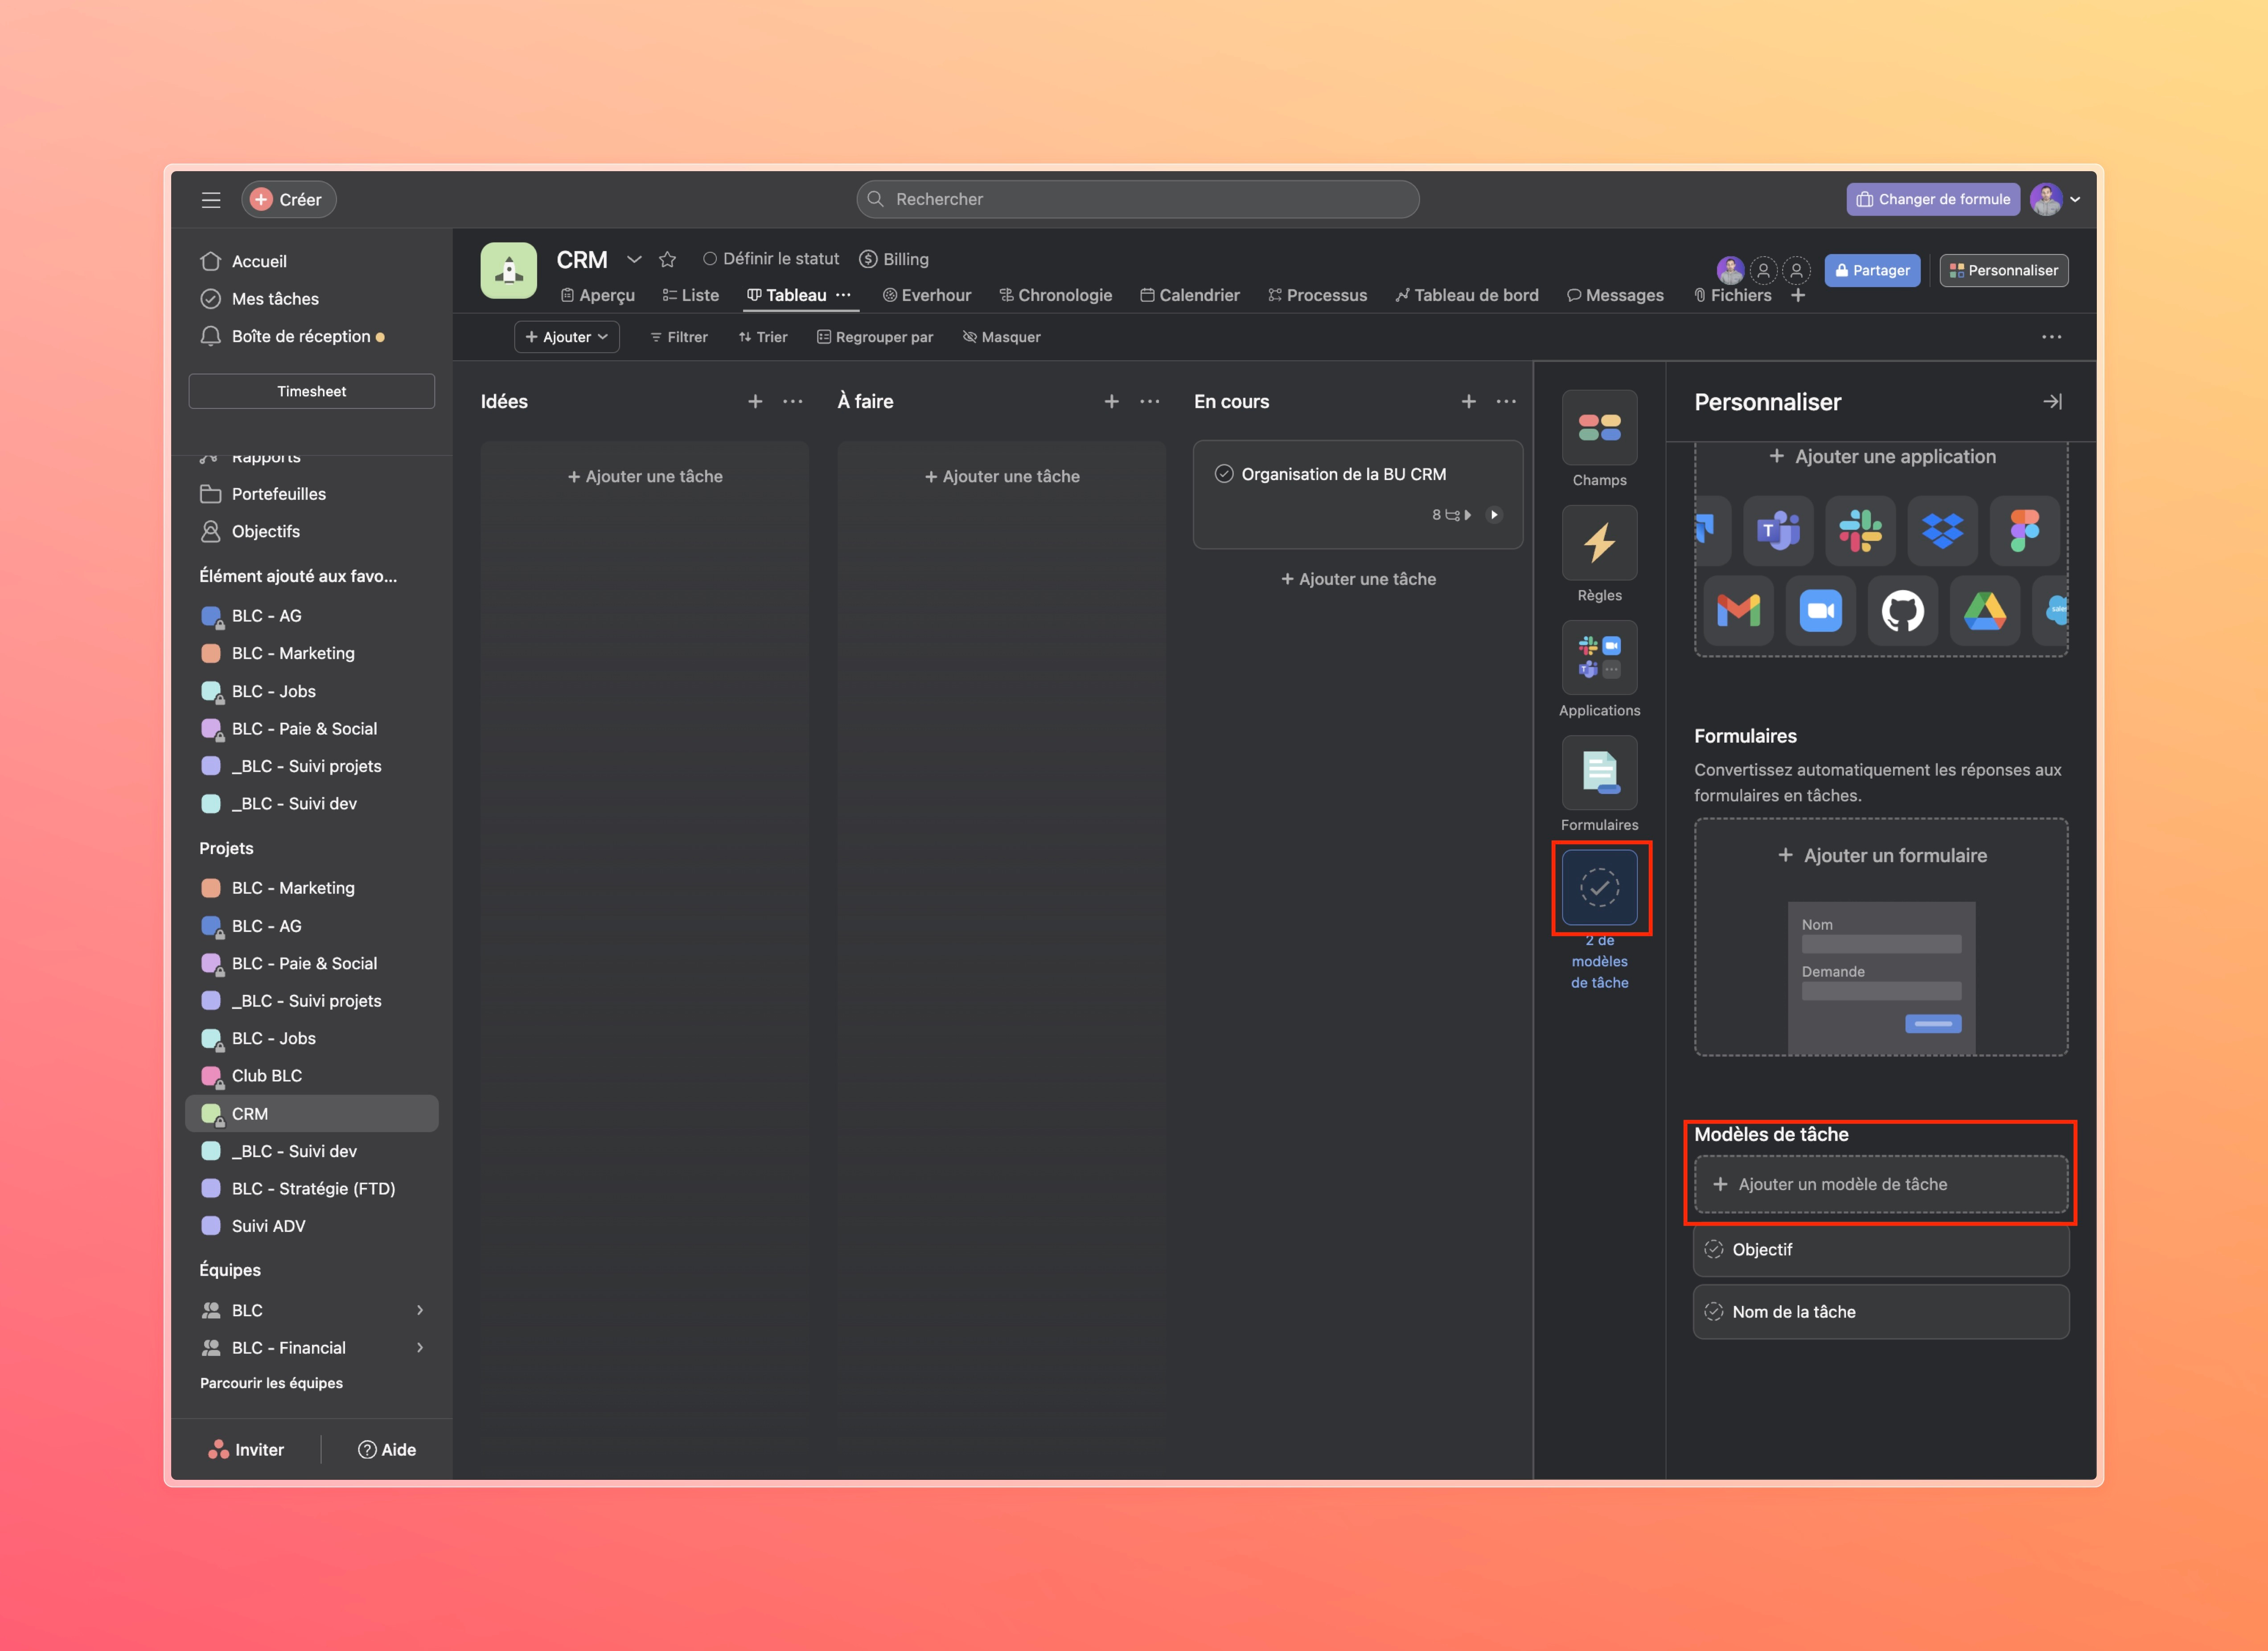Open the Ajouter dropdown button
Screen dimensions: 2268x1651
pos(567,338)
